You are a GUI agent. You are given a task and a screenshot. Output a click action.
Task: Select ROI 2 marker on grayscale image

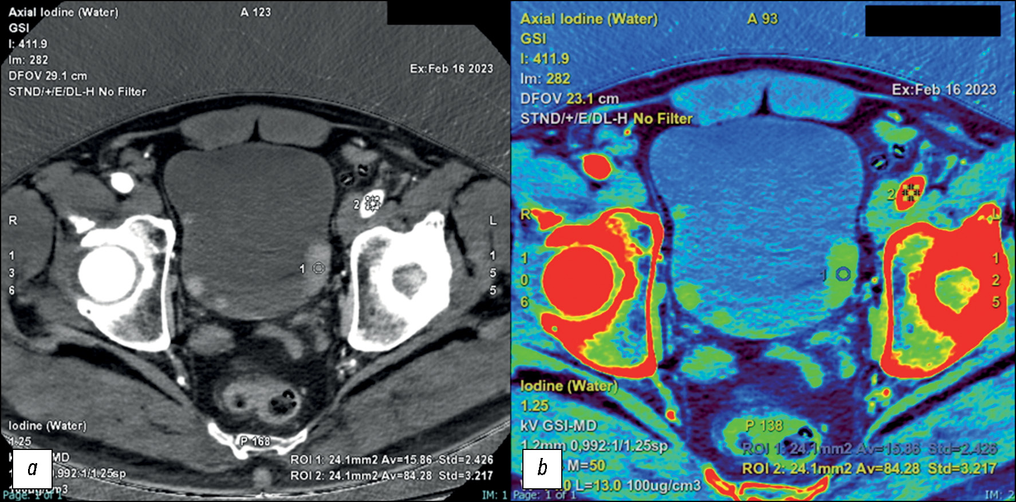(373, 203)
